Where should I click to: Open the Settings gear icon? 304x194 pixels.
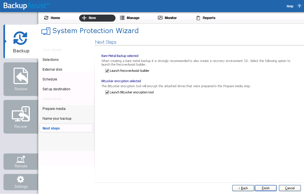click(21, 179)
